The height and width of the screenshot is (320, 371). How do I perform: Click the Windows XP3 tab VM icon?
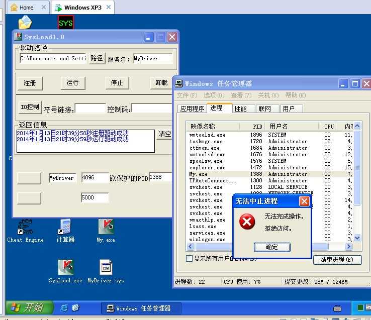point(58,8)
